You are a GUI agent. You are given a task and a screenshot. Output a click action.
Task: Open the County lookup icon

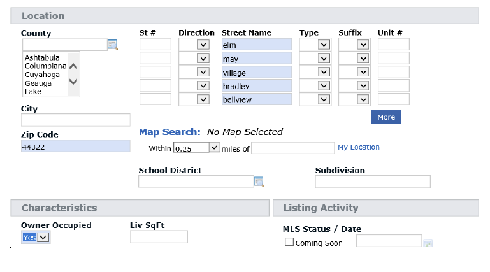(x=112, y=45)
